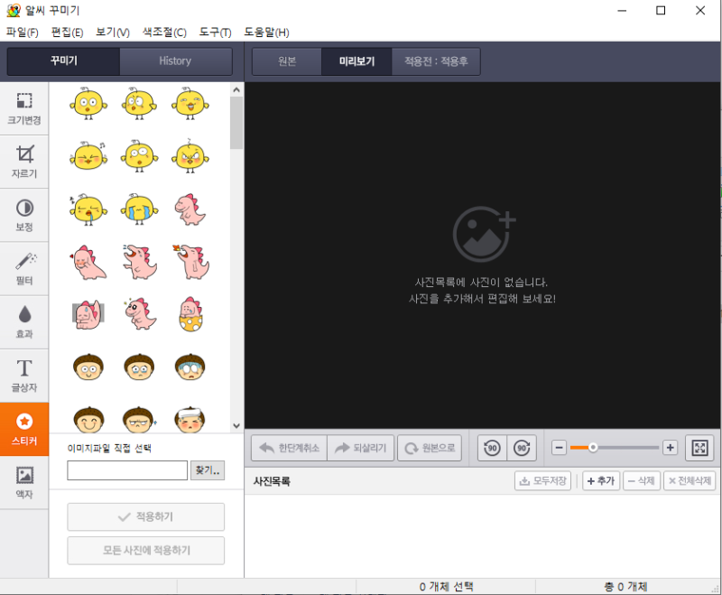Screen dimensions: 722x595
Task: Click 모든 사진에 적용하기 button
Action: coord(146,551)
